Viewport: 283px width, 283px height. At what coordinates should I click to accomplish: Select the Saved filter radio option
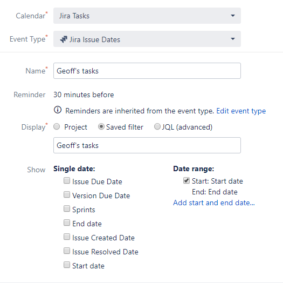(x=101, y=126)
